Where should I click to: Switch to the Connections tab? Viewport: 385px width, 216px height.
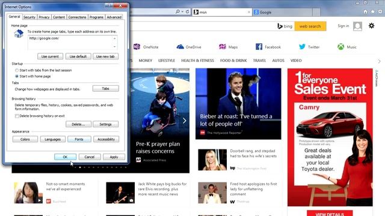click(x=77, y=17)
